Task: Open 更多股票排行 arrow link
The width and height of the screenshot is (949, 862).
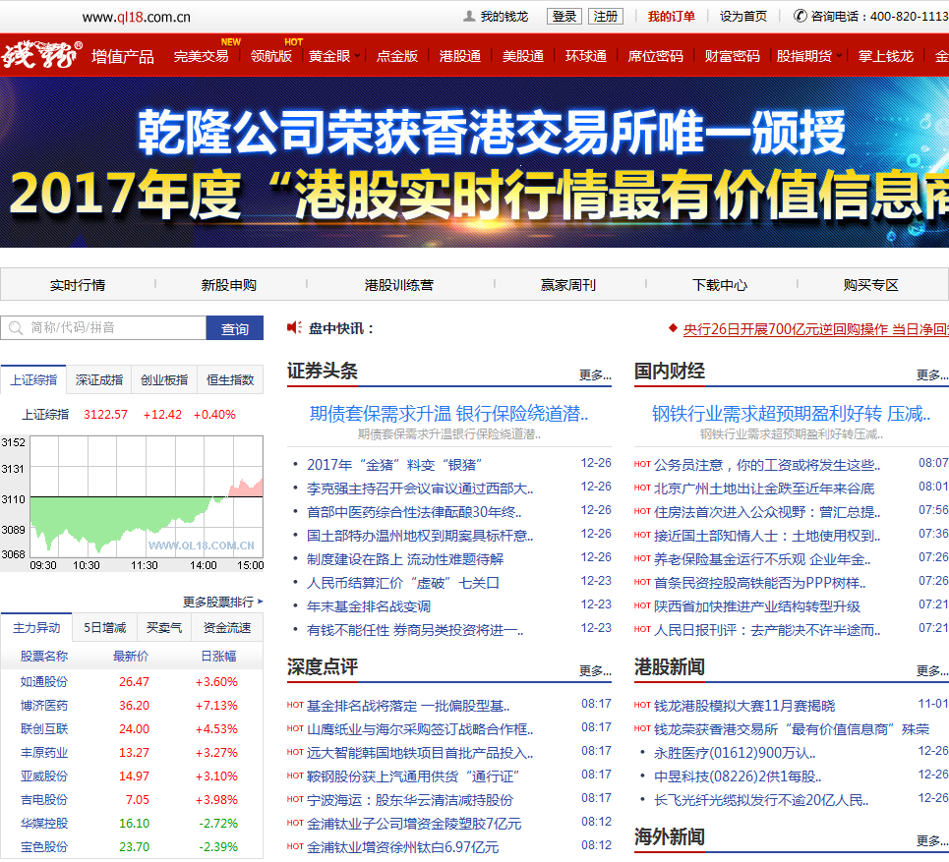Action: pos(222,602)
